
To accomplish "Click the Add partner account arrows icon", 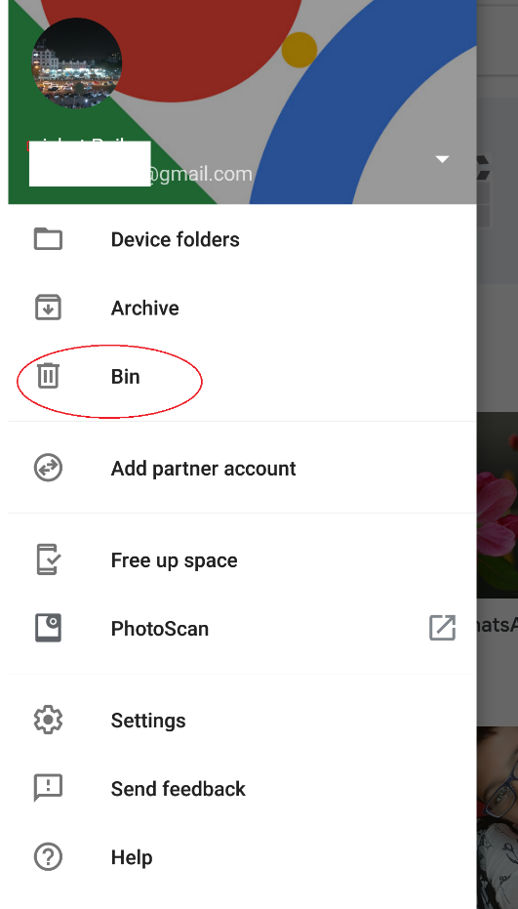I will [48, 468].
